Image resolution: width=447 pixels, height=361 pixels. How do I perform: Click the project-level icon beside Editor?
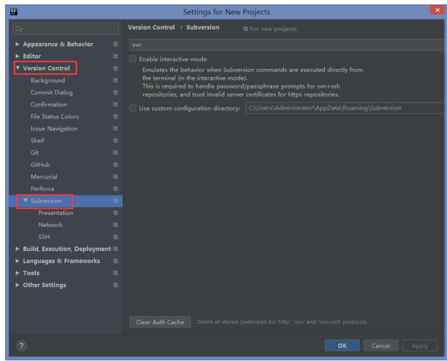tap(116, 56)
